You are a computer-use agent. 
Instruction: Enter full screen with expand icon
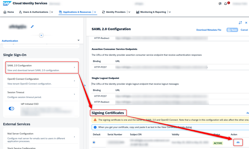tap(240, 23)
